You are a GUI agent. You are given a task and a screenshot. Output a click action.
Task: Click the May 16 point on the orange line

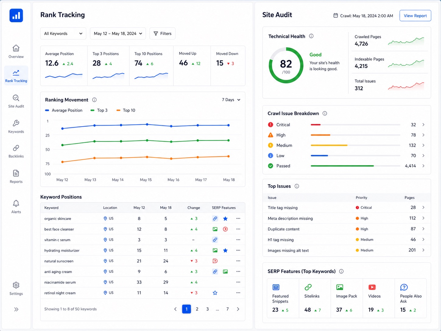[x=171, y=158]
